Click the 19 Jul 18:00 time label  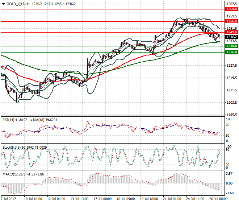pyautogui.click(x=149, y=199)
